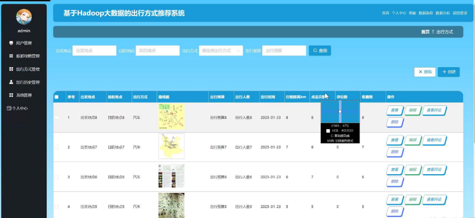Click 编辑 for row 出发地点5
Screen dimensions: 475x218
point(413,200)
